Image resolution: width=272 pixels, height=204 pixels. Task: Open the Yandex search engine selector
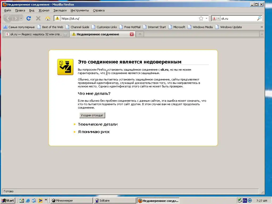216,18
